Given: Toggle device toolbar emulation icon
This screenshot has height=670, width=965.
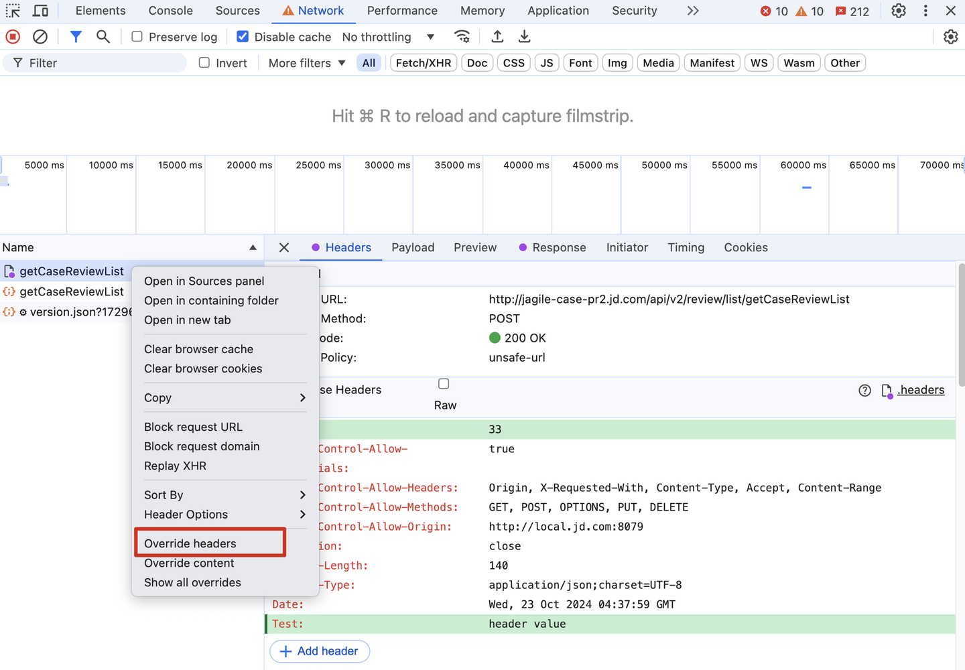Looking at the screenshot, I should point(40,11).
